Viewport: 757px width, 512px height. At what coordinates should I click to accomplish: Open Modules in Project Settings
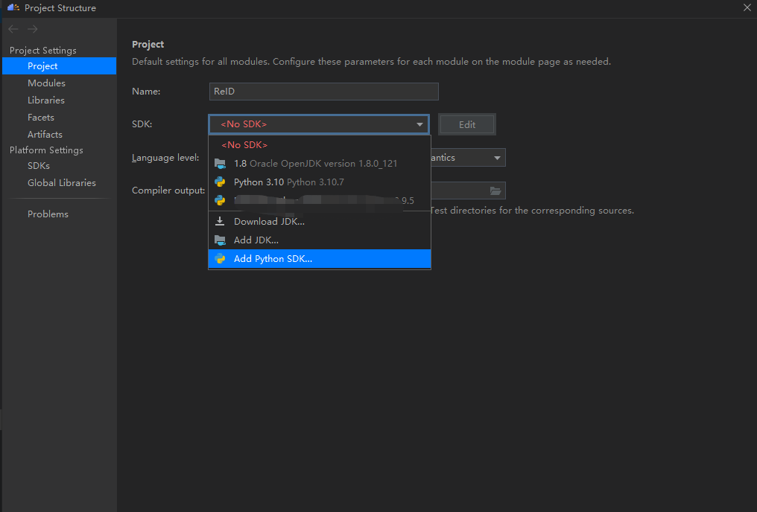click(46, 83)
